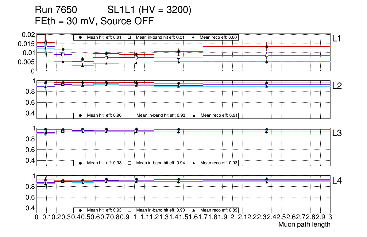This screenshot has width=367, height=237.
Task: Click the long red line at right of L1 panel
Action: [298, 47]
